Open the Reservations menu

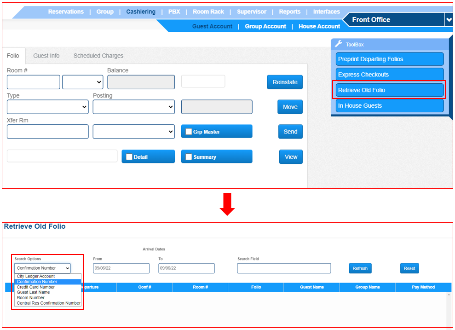tap(66, 12)
